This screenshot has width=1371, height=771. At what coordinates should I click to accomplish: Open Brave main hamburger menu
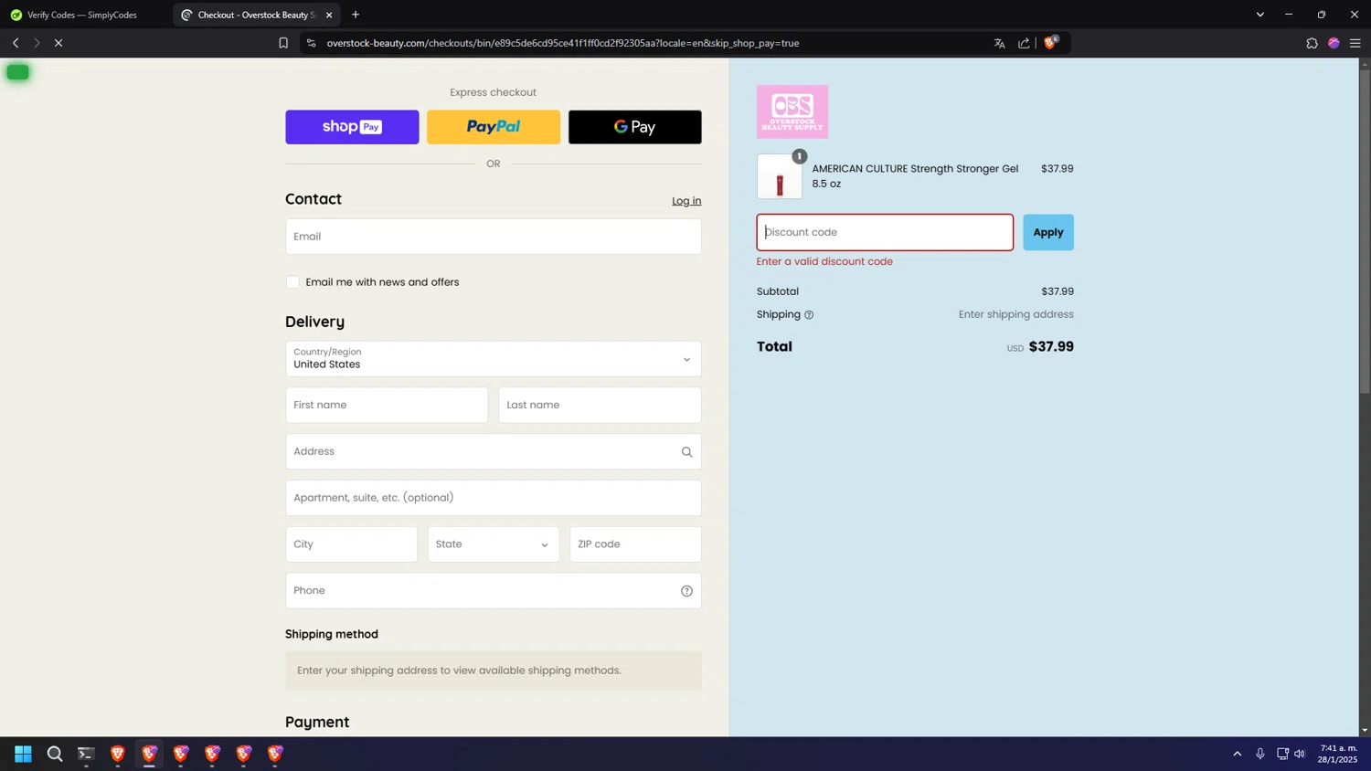pyautogui.click(x=1355, y=43)
